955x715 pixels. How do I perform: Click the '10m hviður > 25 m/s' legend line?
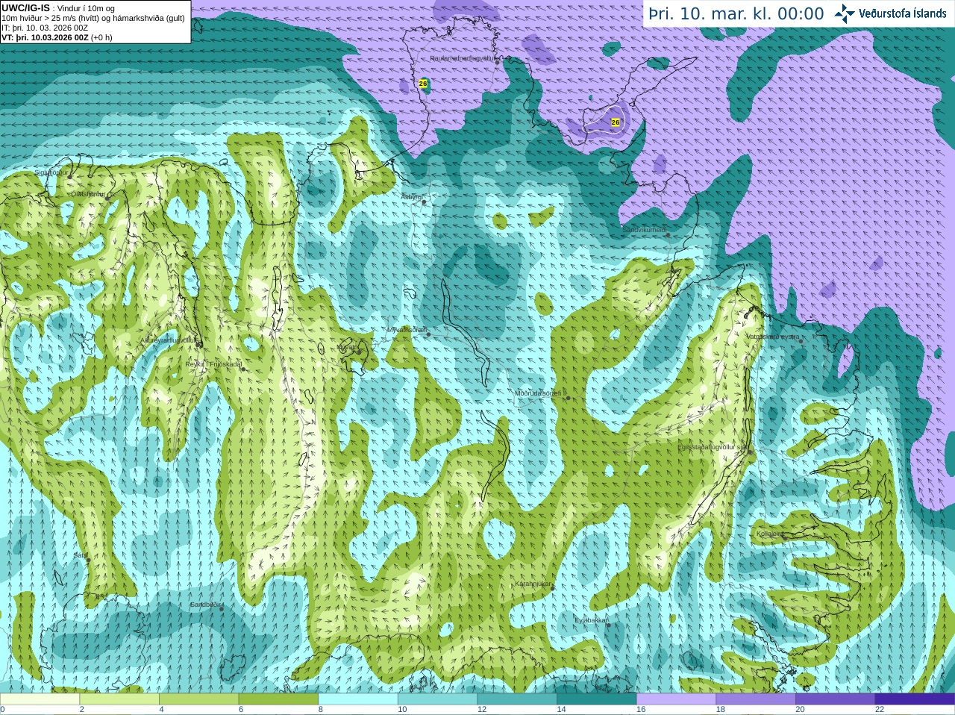tap(93, 18)
